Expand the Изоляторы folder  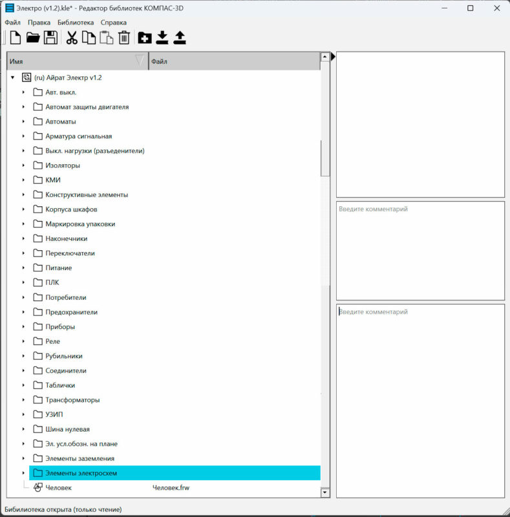click(23, 165)
